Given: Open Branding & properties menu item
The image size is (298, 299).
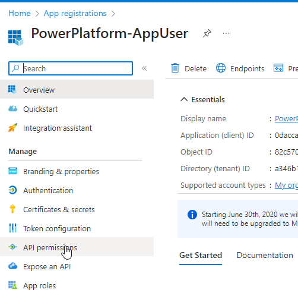Looking at the screenshot, I should click(x=77, y=171).
